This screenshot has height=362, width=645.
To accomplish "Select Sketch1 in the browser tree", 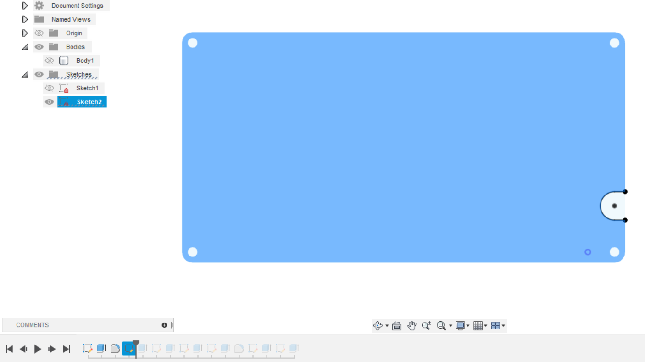I will tap(87, 88).
